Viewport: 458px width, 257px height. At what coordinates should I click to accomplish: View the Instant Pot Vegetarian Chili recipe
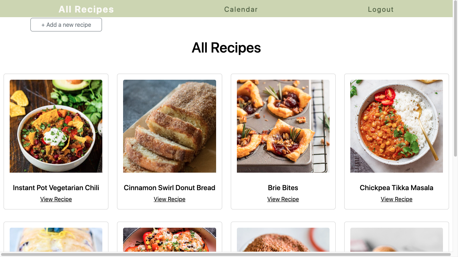tap(56, 199)
